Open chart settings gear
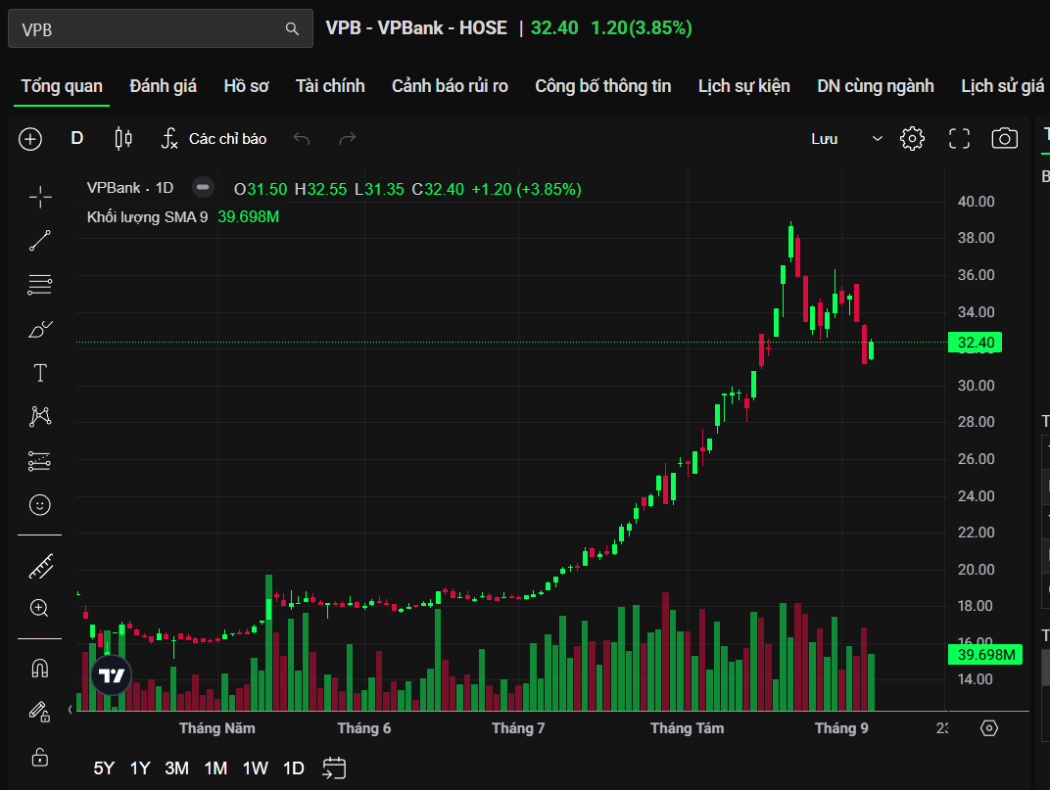 pos(912,139)
